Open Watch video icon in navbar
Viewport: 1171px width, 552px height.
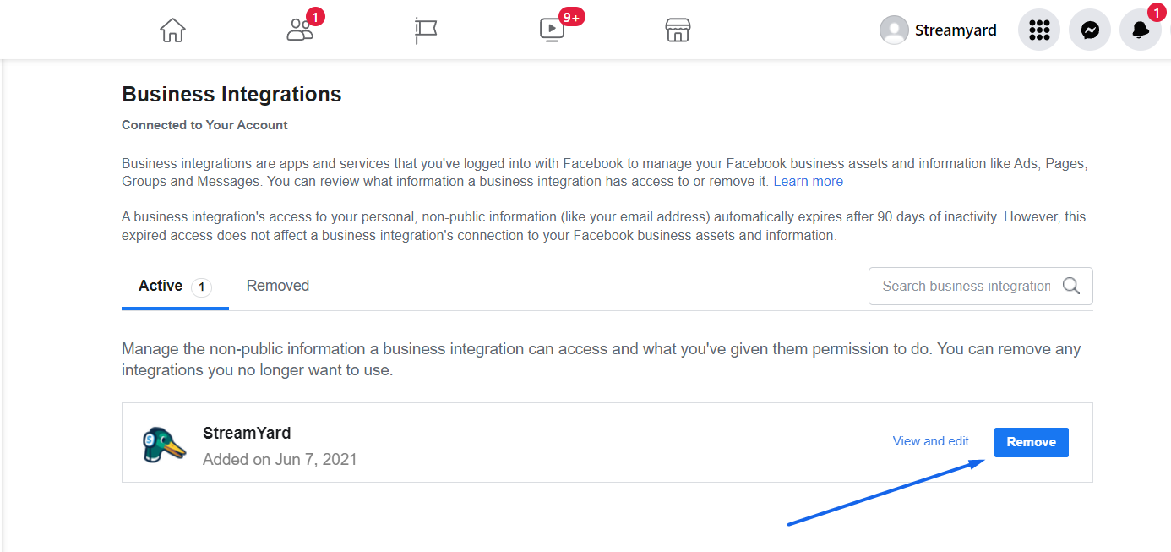point(552,30)
